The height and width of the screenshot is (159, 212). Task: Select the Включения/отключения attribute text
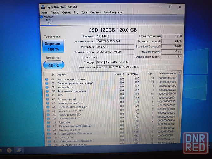click(72, 91)
